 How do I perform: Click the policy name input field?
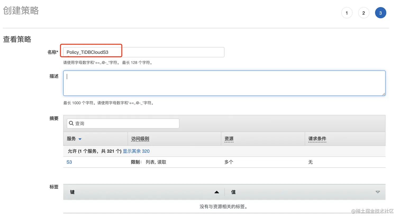coord(144,52)
